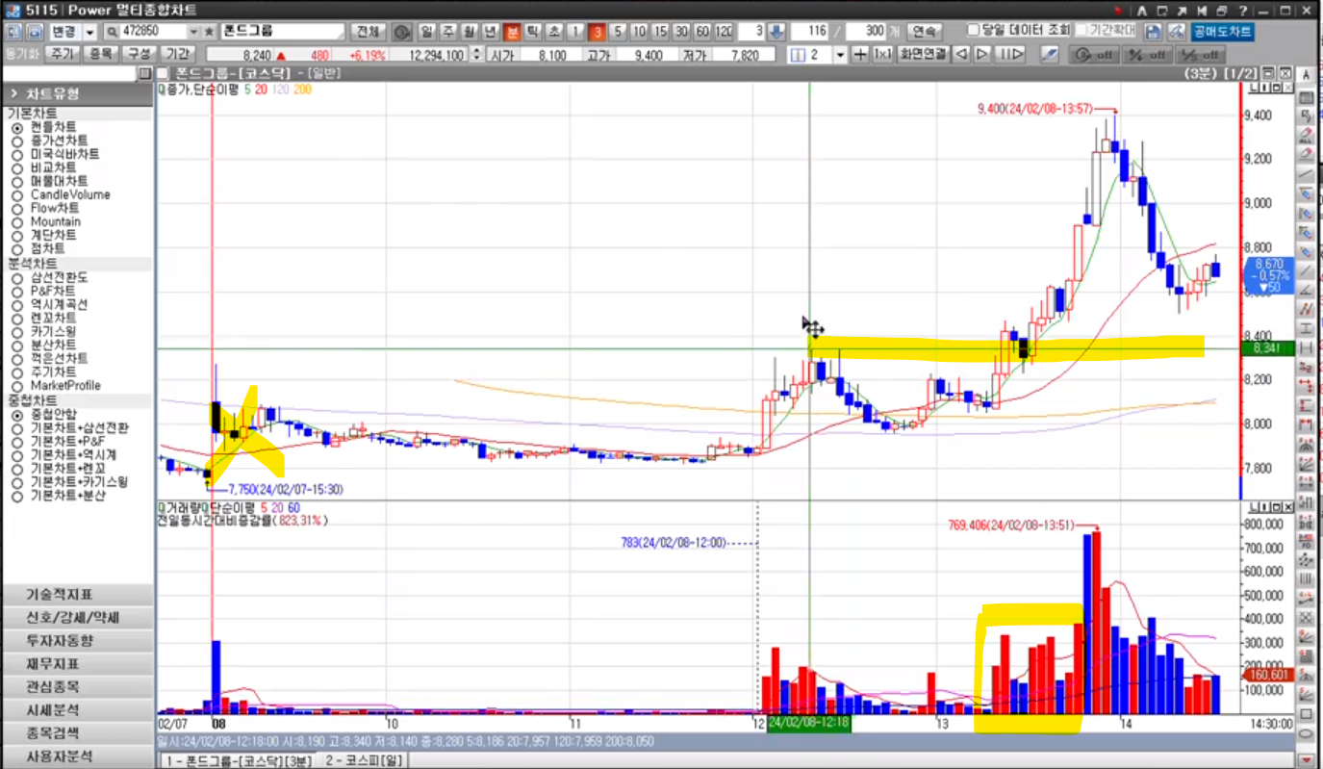Click play-pause replay control
This screenshot has height=769, width=1323.
point(1009,55)
